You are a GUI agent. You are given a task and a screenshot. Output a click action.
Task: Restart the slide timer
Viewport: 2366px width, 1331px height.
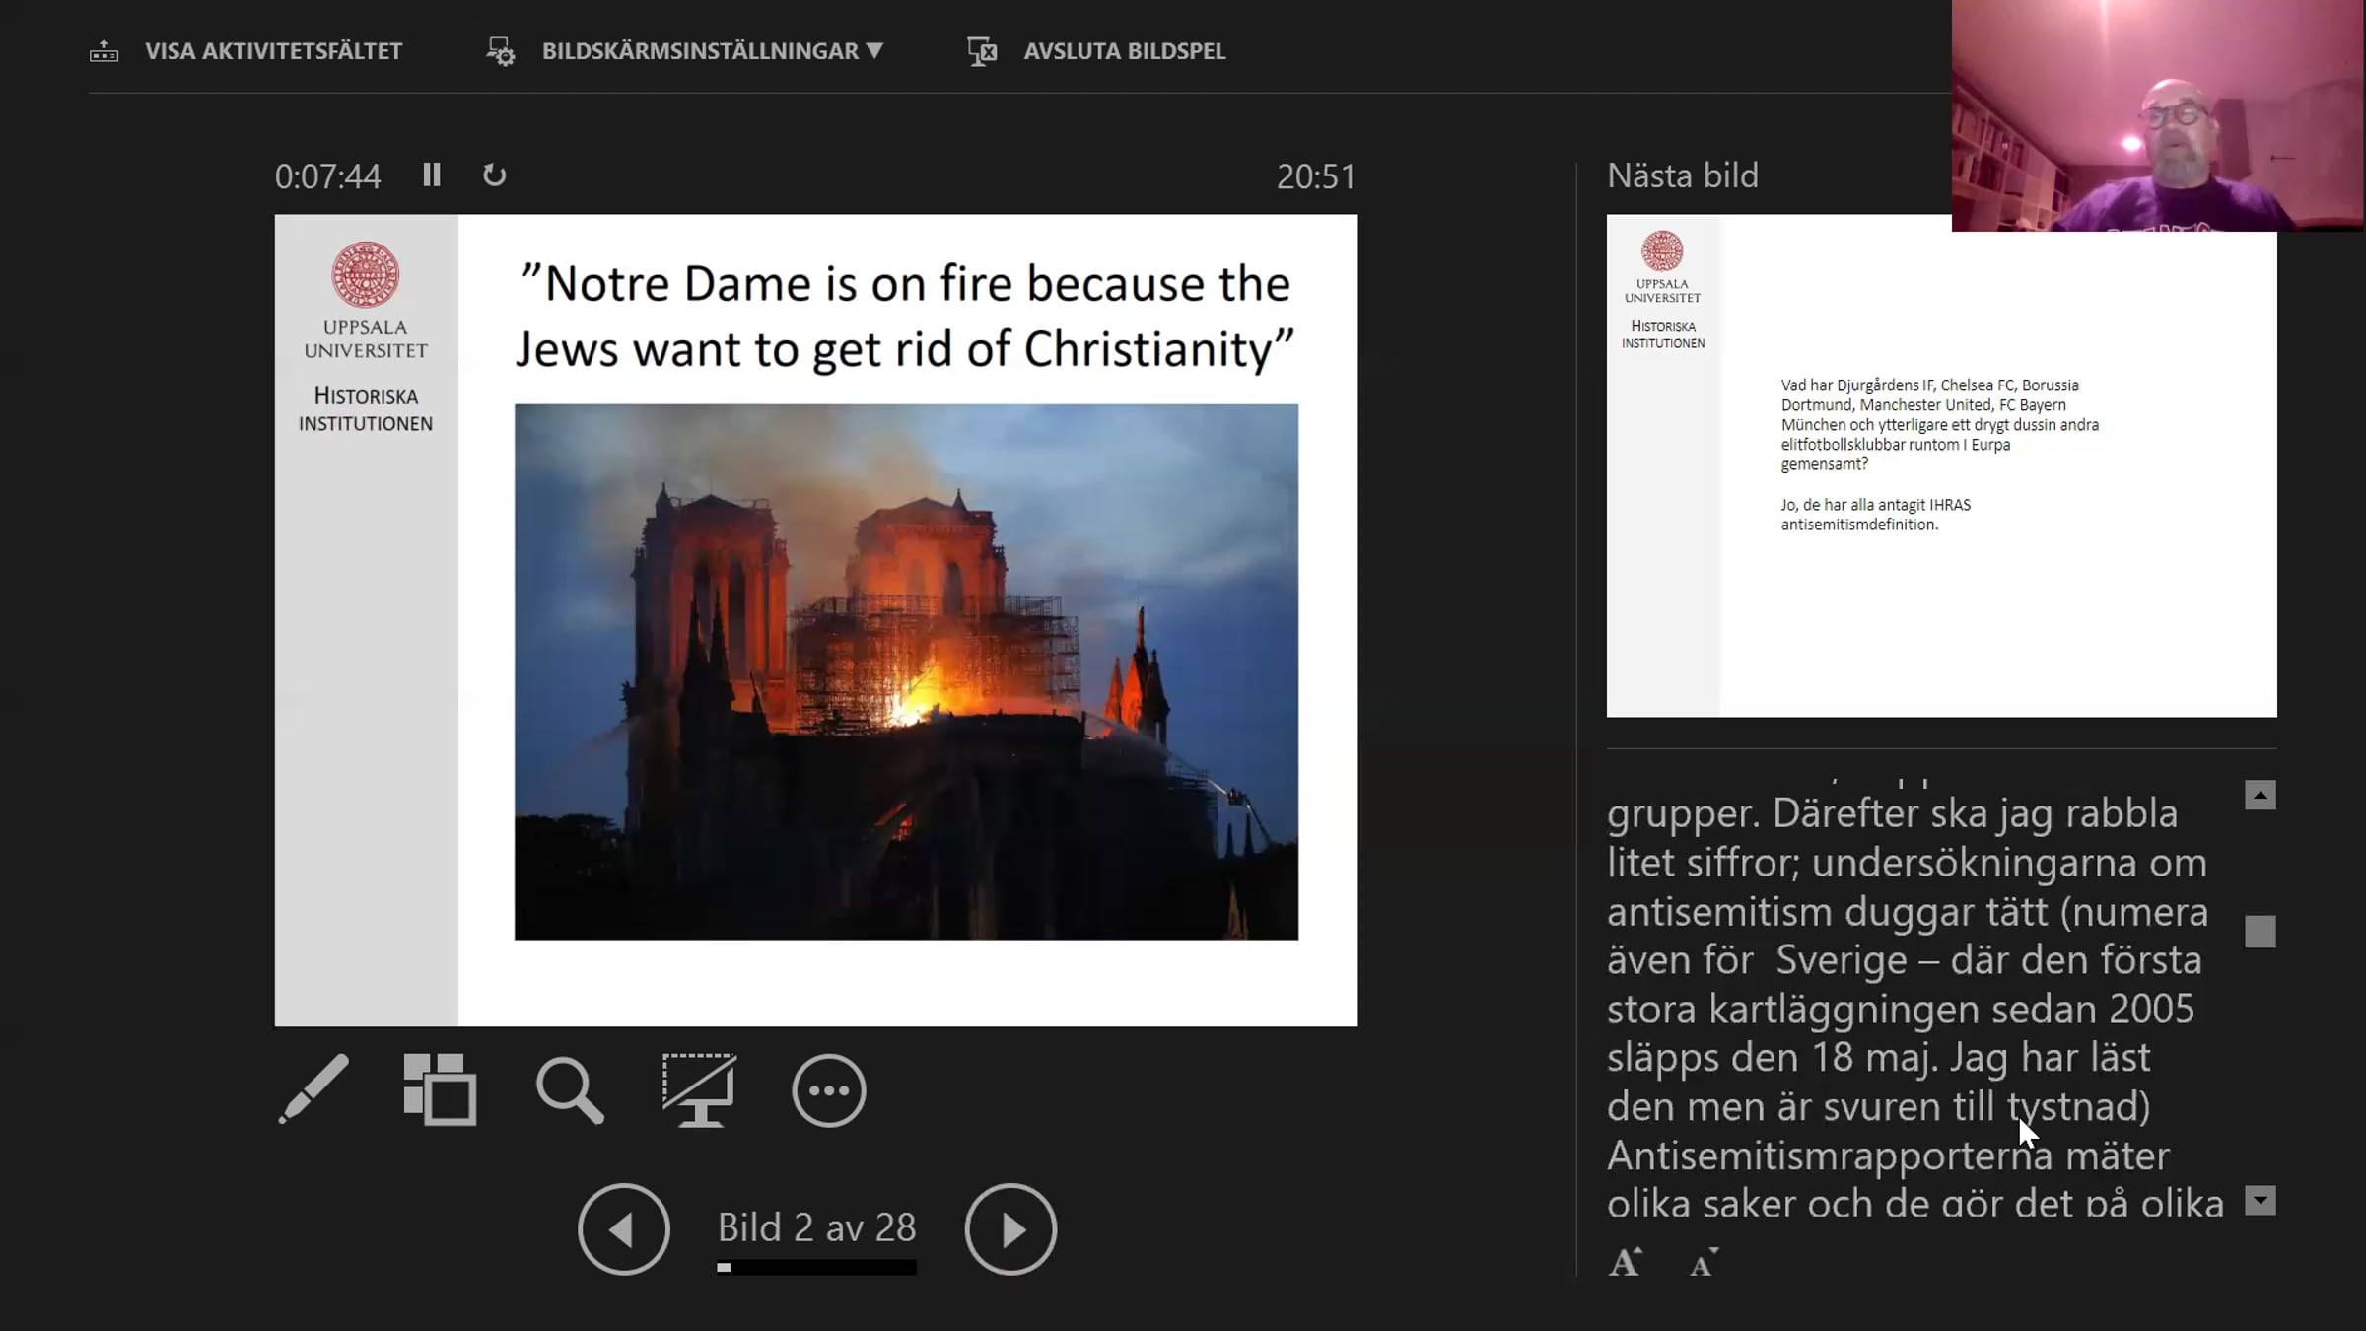494,175
